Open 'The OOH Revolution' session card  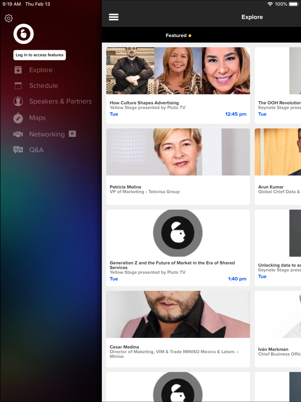[x=278, y=85]
